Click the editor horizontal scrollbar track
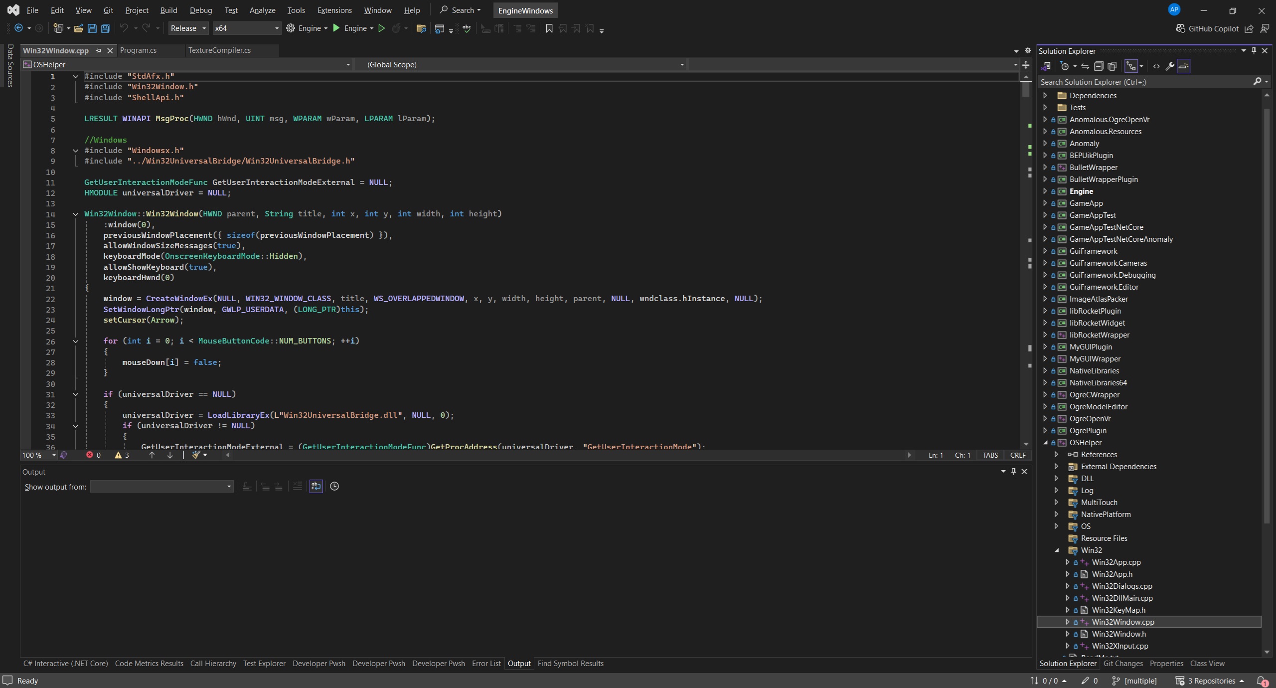 568,455
